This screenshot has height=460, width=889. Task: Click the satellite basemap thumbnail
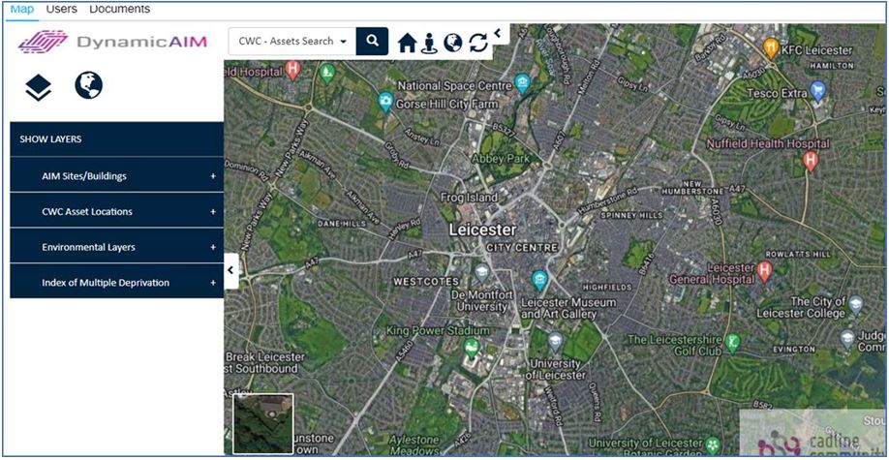[263, 424]
